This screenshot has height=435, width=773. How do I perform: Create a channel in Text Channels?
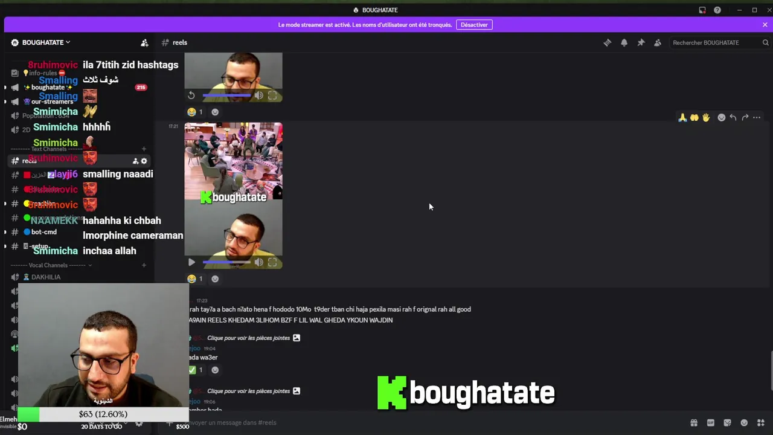[144, 149]
